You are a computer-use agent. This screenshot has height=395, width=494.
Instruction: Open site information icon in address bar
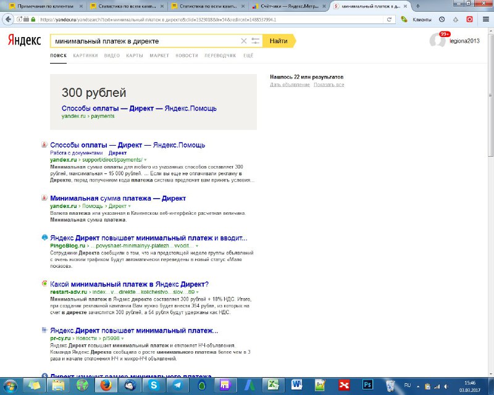pos(19,20)
